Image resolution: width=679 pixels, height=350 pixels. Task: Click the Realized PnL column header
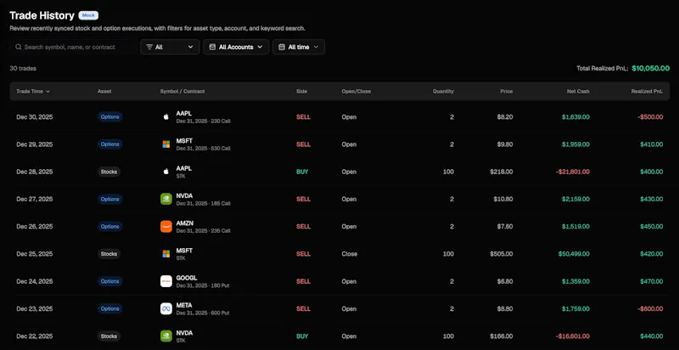647,92
